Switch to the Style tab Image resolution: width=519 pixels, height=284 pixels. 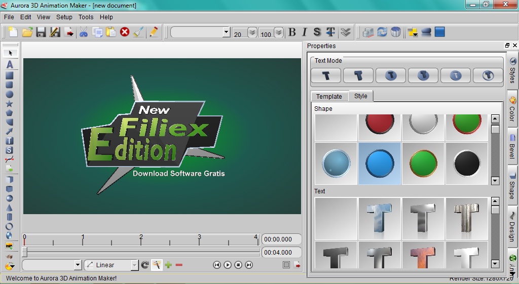tap(361, 96)
